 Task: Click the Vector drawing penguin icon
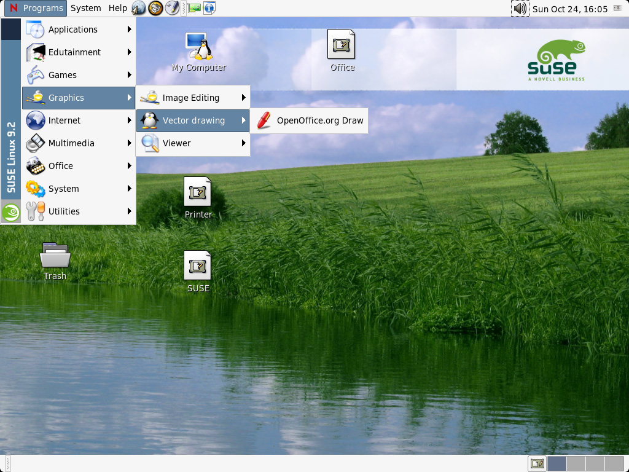click(x=150, y=120)
